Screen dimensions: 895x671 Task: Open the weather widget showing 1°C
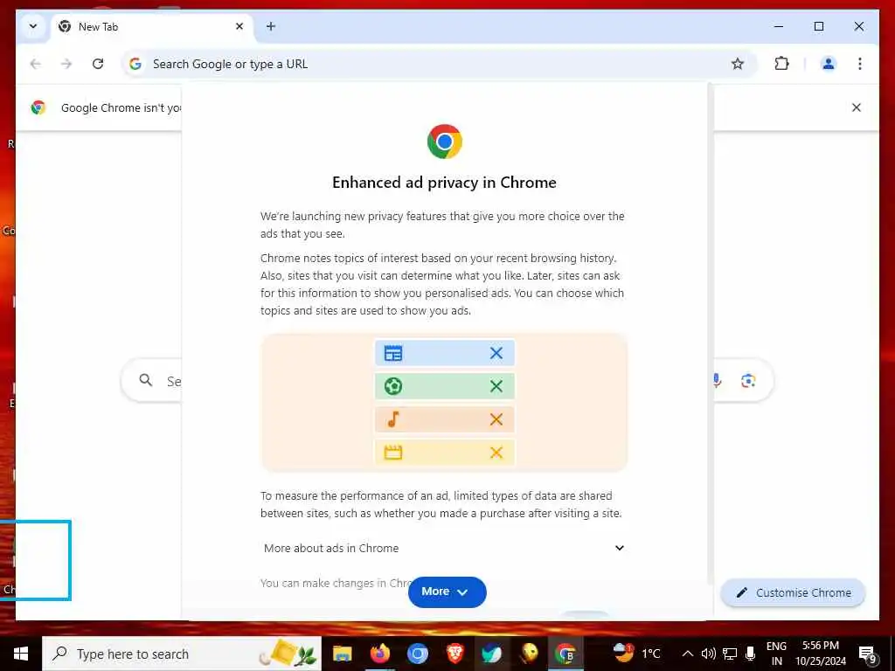point(637,654)
